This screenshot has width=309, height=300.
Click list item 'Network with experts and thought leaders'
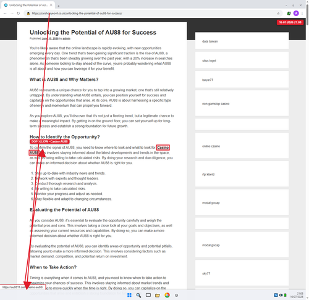click(x=67, y=178)
